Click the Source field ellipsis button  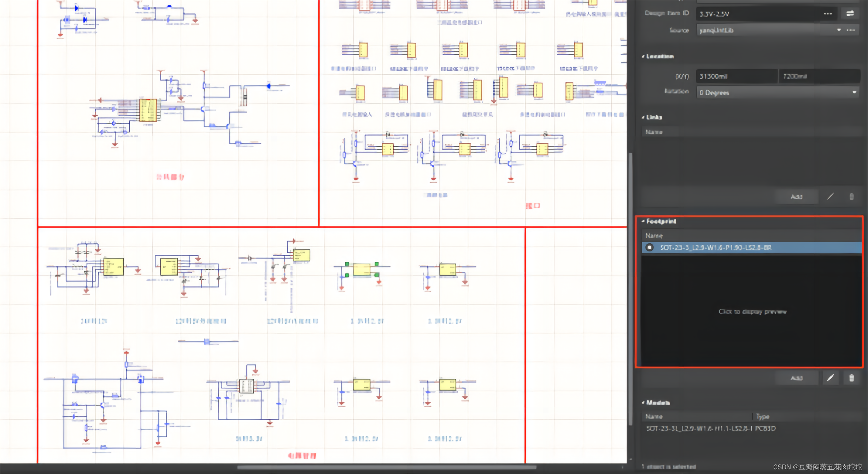click(x=851, y=30)
